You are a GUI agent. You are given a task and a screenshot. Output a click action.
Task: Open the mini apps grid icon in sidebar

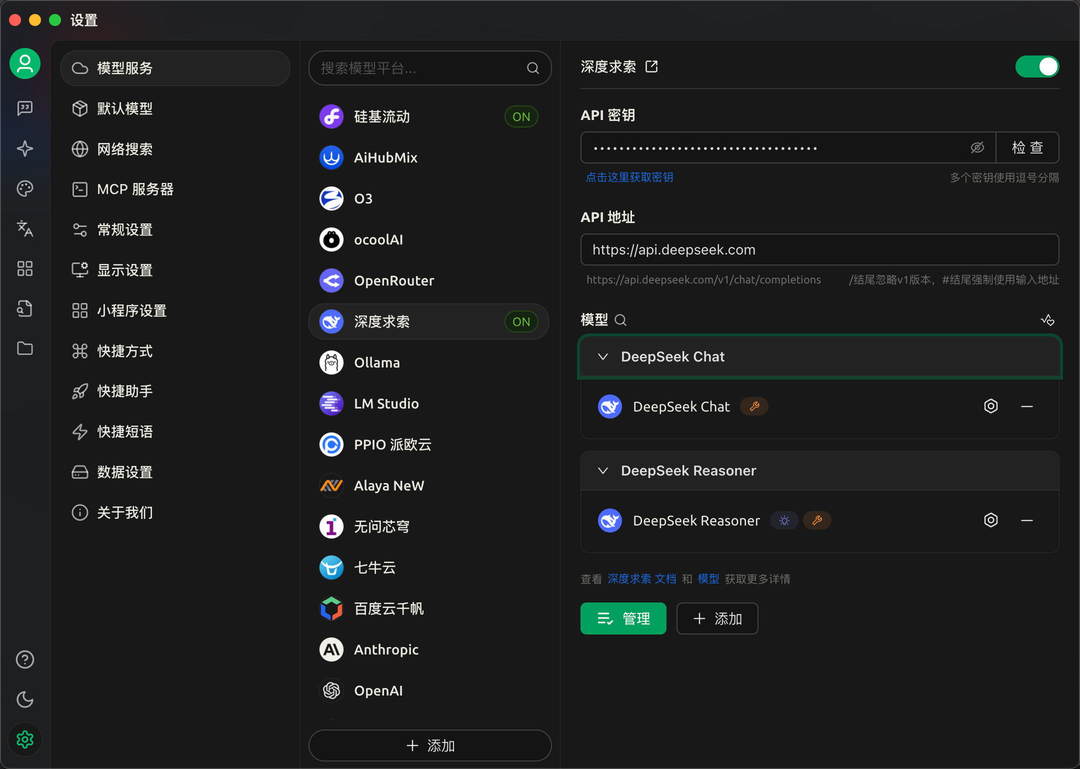[25, 268]
